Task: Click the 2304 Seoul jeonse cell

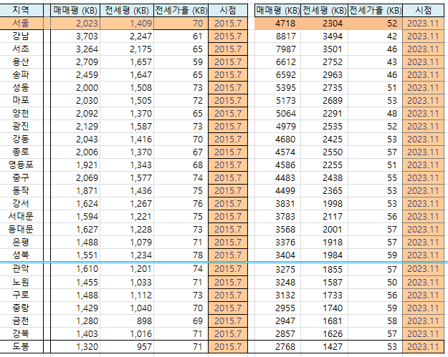Action: [x=324, y=24]
